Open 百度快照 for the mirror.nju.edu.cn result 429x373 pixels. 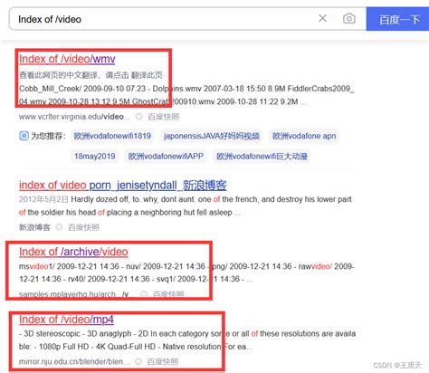click(x=163, y=361)
